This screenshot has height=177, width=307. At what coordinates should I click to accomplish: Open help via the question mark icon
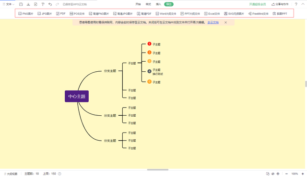point(296,4)
